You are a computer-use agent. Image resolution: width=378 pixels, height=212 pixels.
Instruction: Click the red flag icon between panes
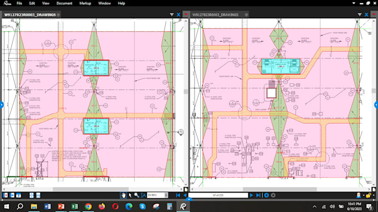point(186,14)
